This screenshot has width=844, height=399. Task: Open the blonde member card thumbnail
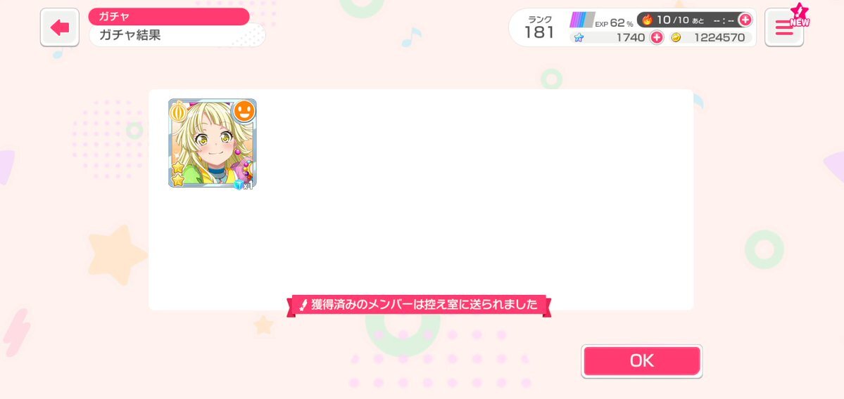click(213, 143)
